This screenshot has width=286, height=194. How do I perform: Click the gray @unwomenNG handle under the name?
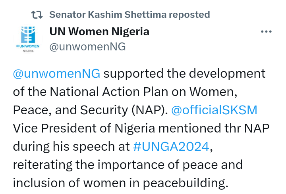click(x=87, y=47)
